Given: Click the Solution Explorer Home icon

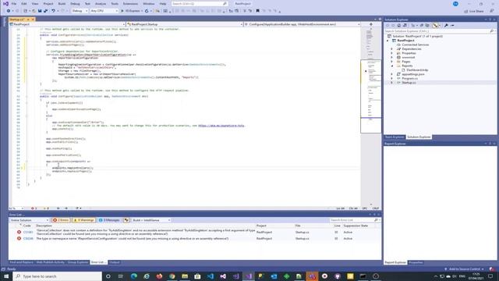Looking at the screenshot, I should tap(398, 25).
